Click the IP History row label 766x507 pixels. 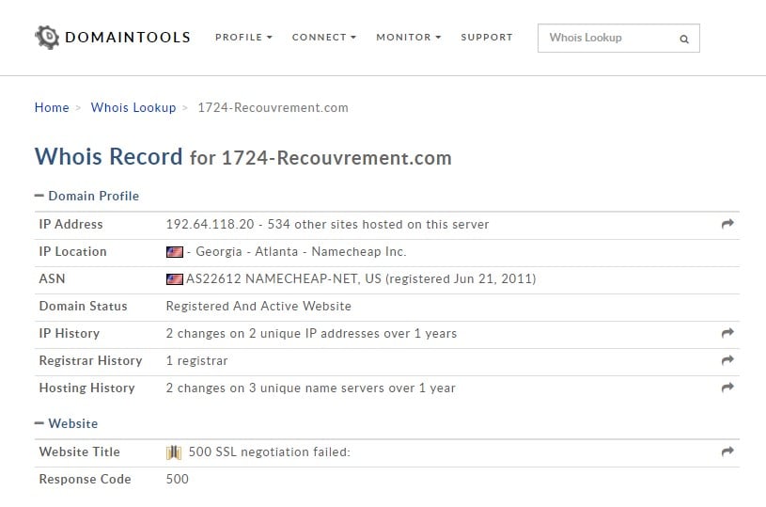click(x=70, y=333)
